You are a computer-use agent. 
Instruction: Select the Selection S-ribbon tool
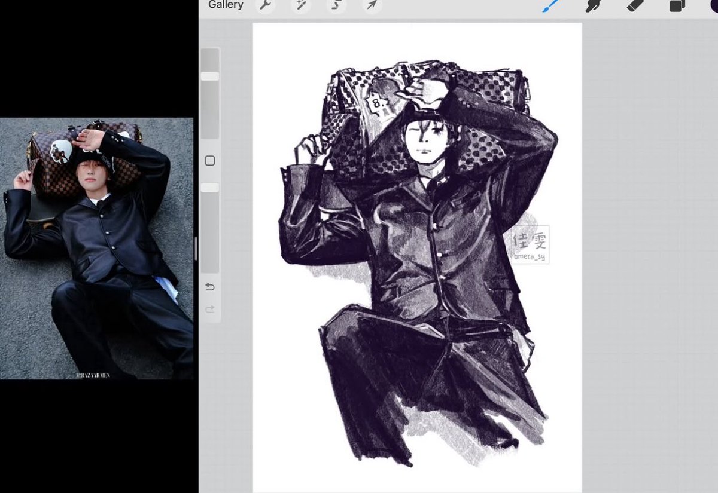[336, 5]
